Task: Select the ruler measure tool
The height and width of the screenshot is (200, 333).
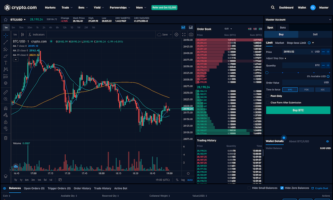Action: point(6,92)
